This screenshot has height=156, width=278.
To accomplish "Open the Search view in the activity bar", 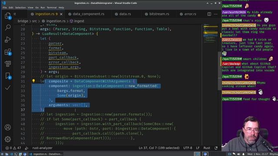I will 8,27.
